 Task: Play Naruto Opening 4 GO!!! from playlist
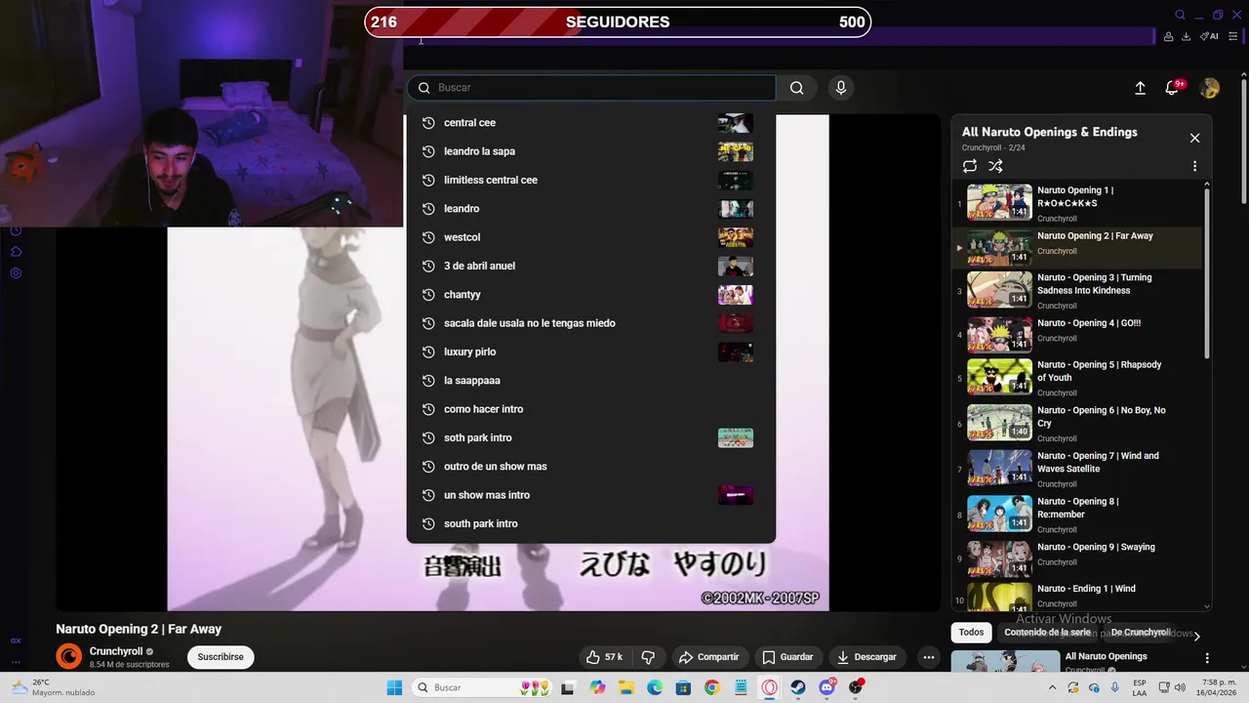click(1077, 334)
